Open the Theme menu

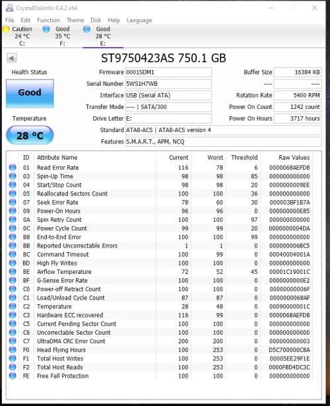pyautogui.click(x=75, y=20)
